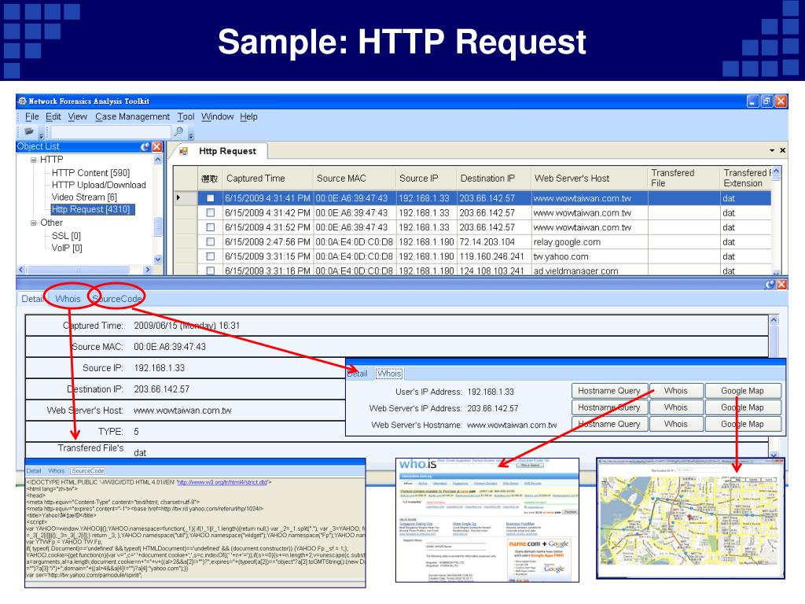Image resolution: width=805 pixels, height=604 pixels.
Task: Click the Network Forensics title bar icon
Action: click(21, 101)
